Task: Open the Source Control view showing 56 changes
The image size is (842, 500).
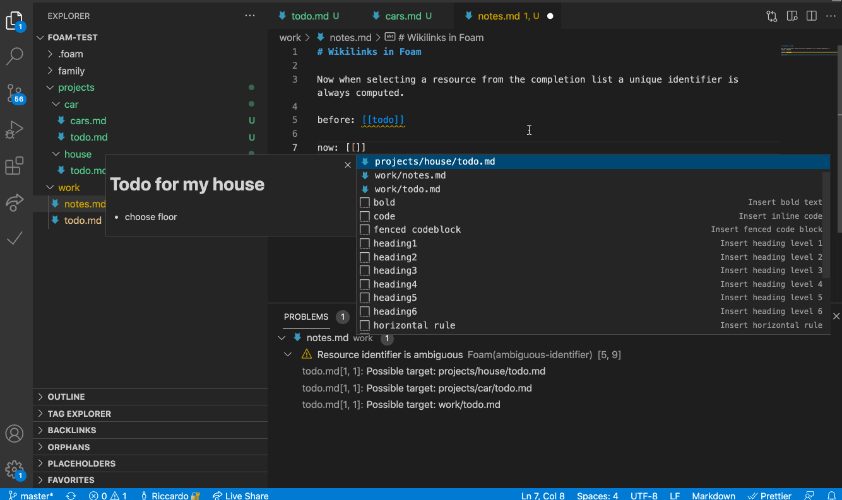Action: tap(14, 93)
